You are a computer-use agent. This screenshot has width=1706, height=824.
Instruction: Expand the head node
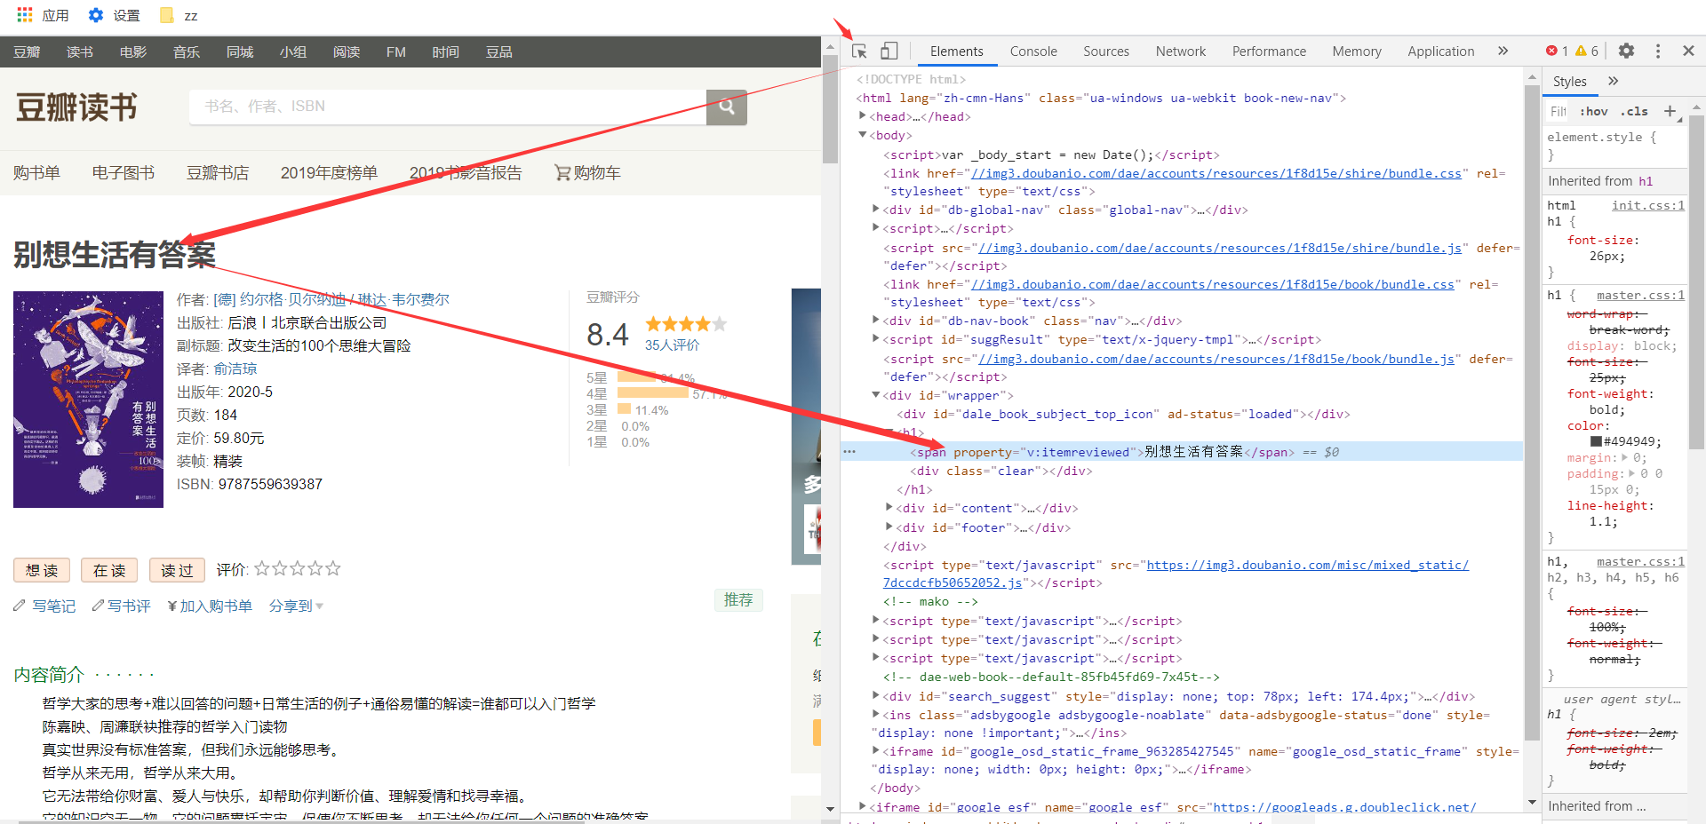pos(862,115)
